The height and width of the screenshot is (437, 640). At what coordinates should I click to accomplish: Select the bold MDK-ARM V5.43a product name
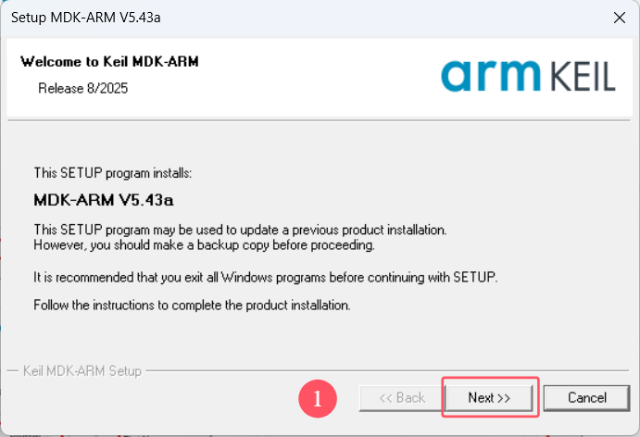pos(104,200)
